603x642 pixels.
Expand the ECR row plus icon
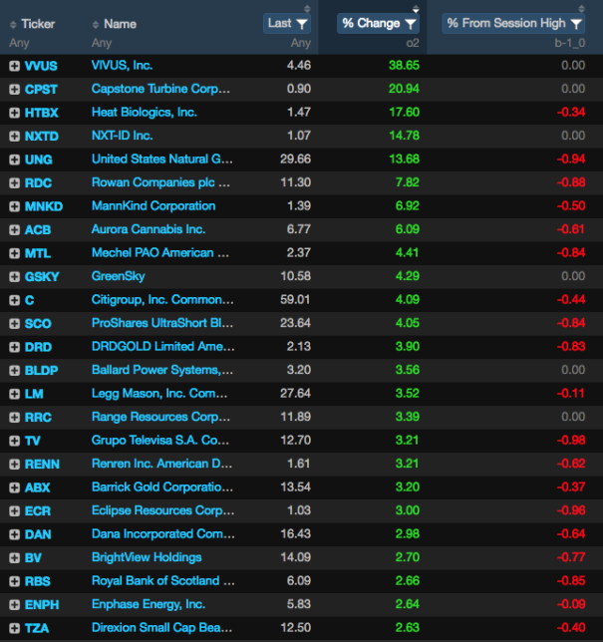point(14,511)
